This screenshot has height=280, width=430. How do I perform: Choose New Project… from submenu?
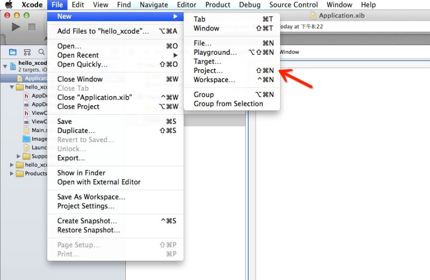point(232,71)
